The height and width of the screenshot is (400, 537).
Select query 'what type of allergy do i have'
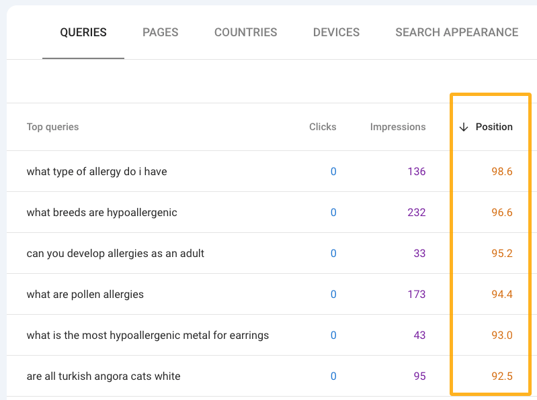pos(97,171)
